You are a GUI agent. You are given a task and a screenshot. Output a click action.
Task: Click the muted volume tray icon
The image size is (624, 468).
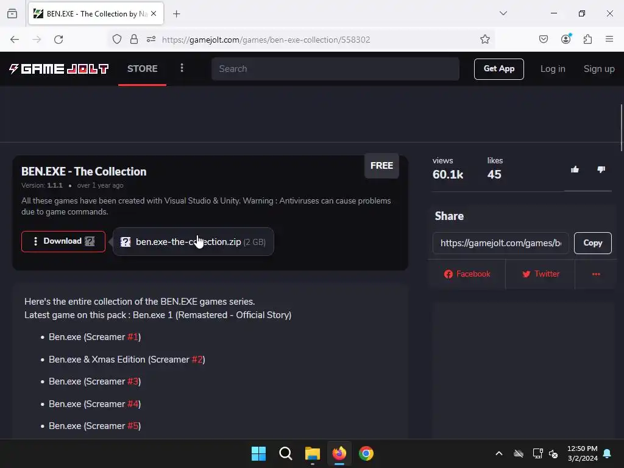(x=553, y=453)
